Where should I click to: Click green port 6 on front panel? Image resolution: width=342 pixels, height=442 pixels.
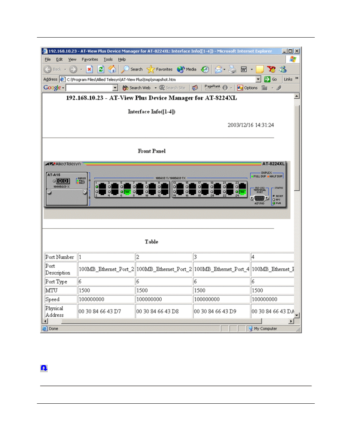tap(127, 192)
